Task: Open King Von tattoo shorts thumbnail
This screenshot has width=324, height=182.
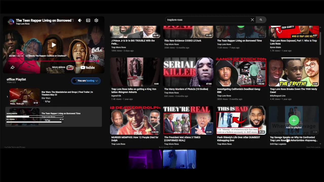Action: tap(135, 72)
